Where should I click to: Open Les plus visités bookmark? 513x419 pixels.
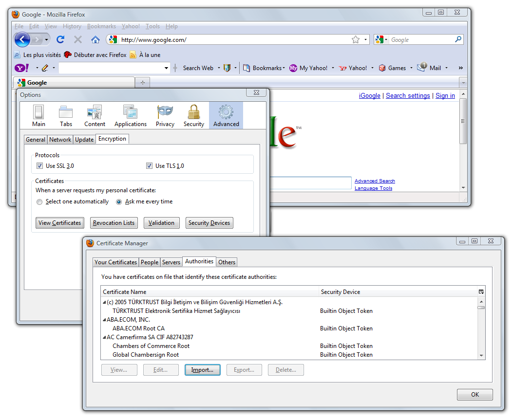click(38, 55)
